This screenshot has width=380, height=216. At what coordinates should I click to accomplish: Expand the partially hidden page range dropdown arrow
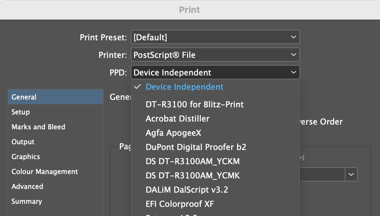point(351,175)
